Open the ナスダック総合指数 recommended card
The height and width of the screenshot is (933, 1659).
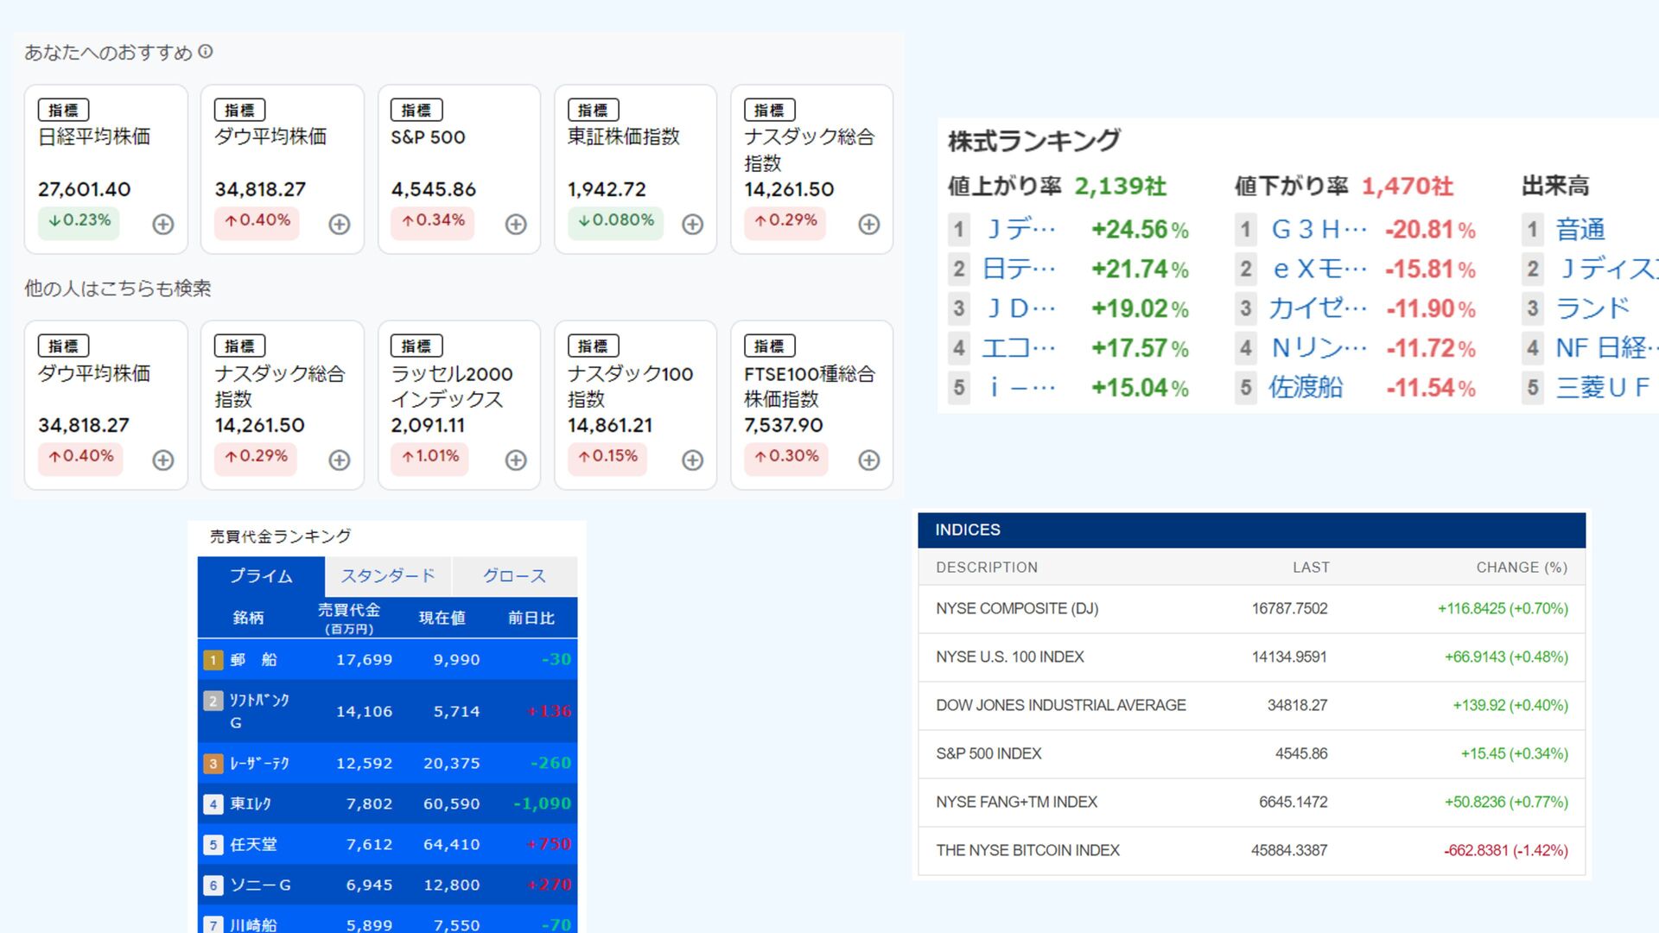pos(809,149)
